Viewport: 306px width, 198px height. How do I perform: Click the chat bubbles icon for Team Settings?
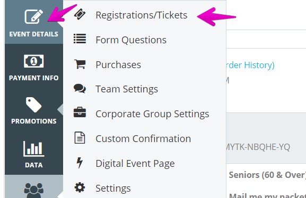(x=80, y=88)
